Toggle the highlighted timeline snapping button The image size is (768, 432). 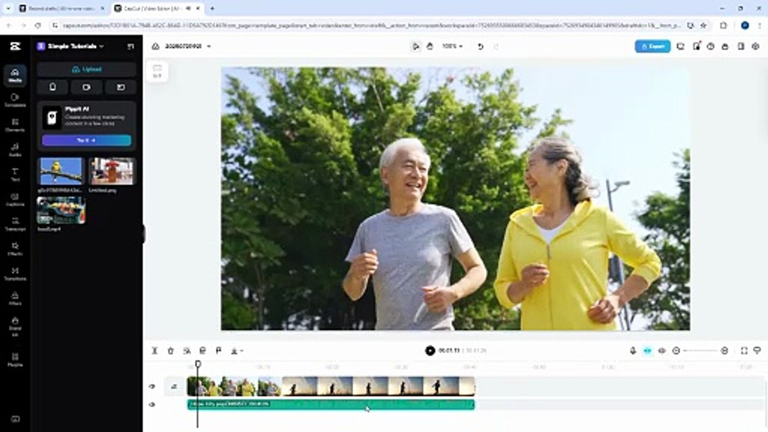(x=647, y=350)
